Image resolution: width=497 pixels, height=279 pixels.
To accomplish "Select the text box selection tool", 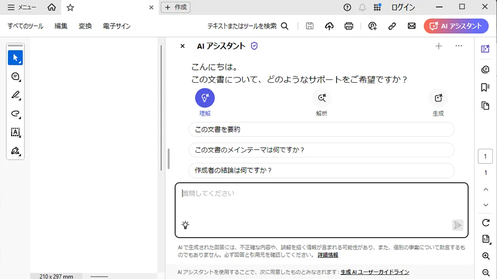I will (16, 132).
